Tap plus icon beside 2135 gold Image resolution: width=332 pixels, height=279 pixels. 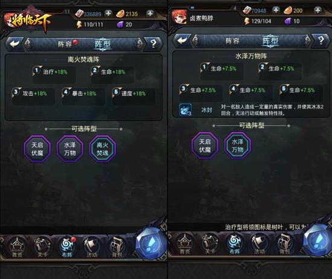click(x=150, y=14)
